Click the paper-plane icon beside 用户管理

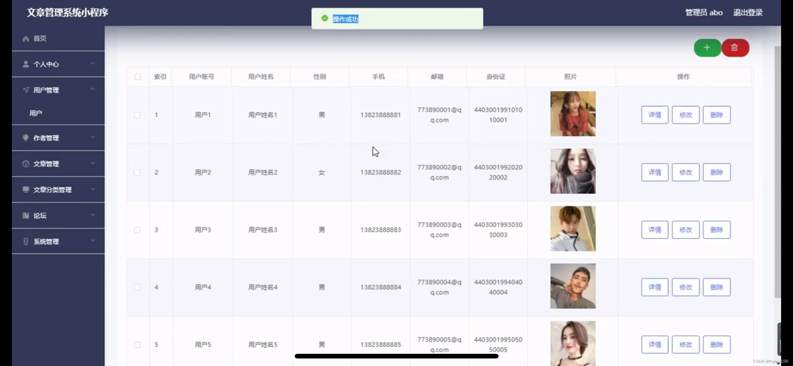[x=26, y=90]
